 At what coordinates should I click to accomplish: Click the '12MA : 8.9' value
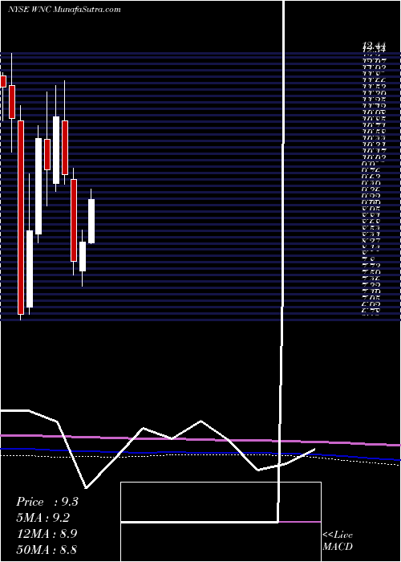click(47, 534)
